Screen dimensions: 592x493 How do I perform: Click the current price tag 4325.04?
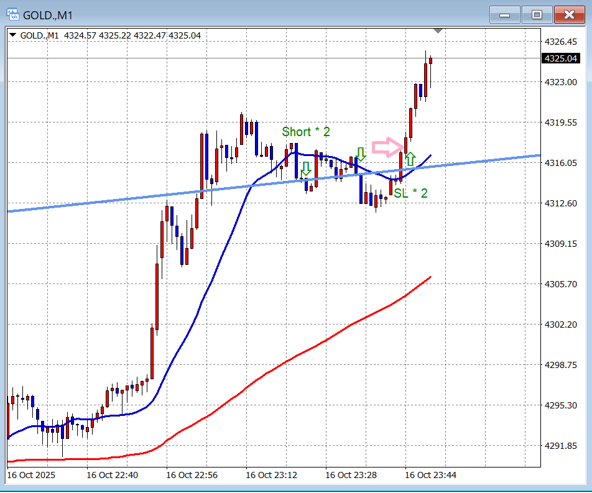[x=562, y=58]
